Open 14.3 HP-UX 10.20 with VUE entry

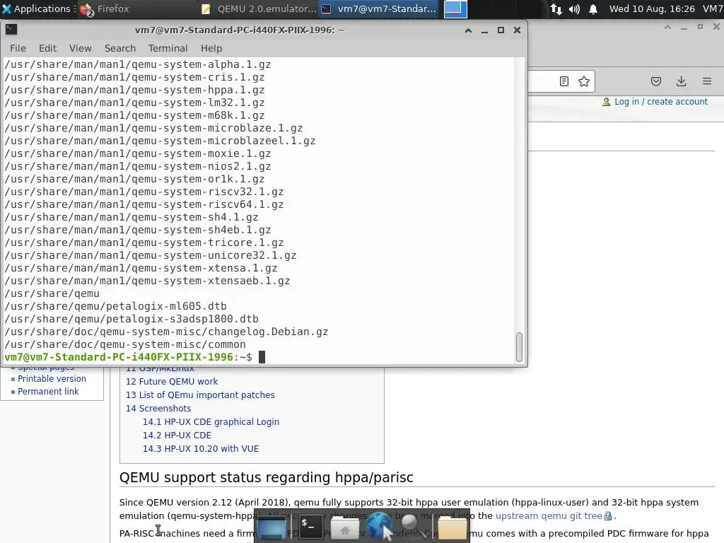tap(200, 448)
